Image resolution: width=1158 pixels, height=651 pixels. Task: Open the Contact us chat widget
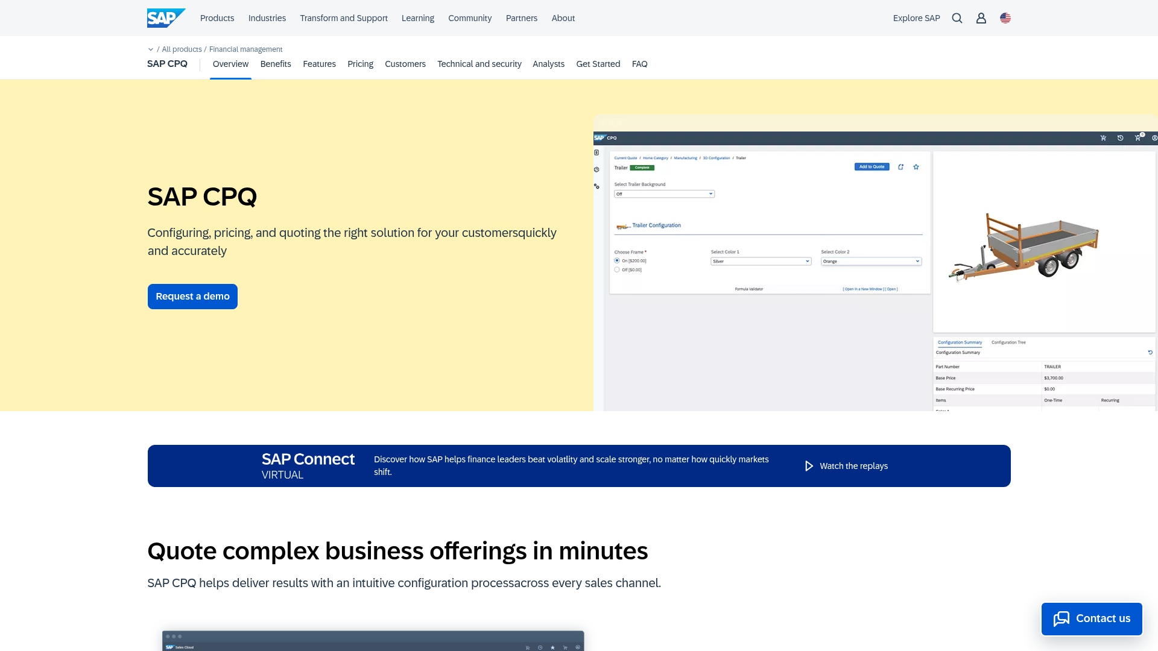click(1091, 618)
